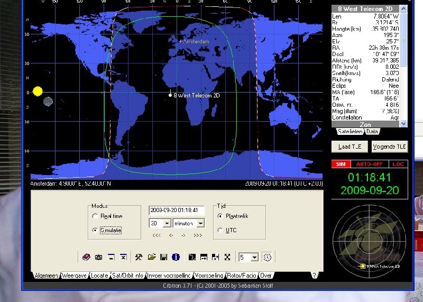Click the single step forward -> button

[183, 235]
